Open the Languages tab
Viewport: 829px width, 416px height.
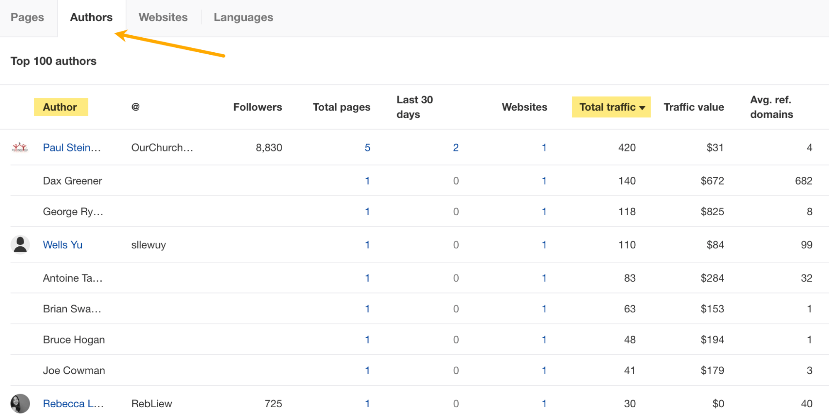[243, 17]
